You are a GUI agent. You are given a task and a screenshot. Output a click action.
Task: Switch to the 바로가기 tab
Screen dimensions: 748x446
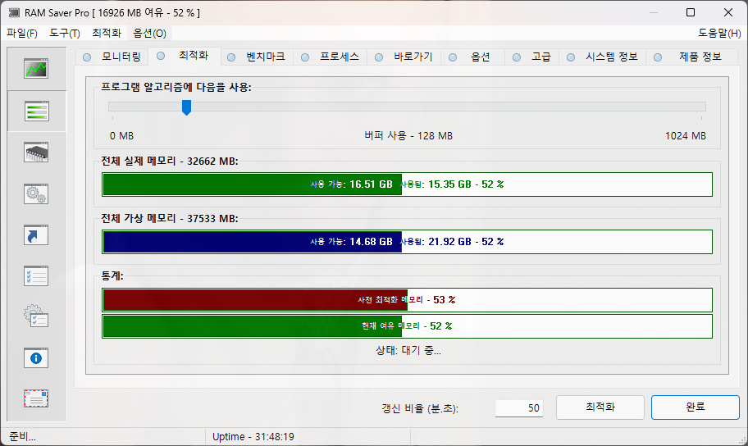[x=404, y=57]
